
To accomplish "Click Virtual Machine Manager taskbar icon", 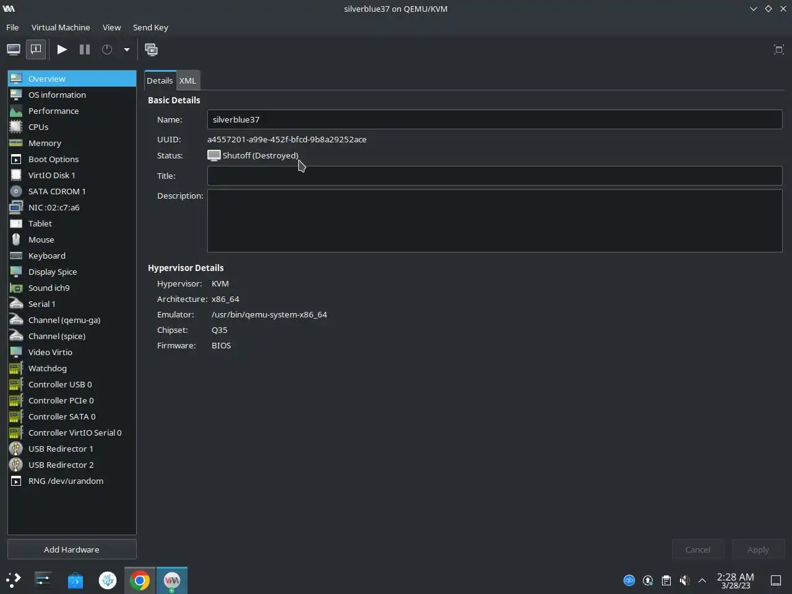I will (172, 580).
